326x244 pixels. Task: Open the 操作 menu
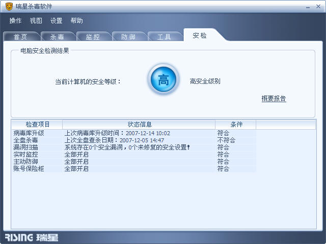click(x=15, y=20)
